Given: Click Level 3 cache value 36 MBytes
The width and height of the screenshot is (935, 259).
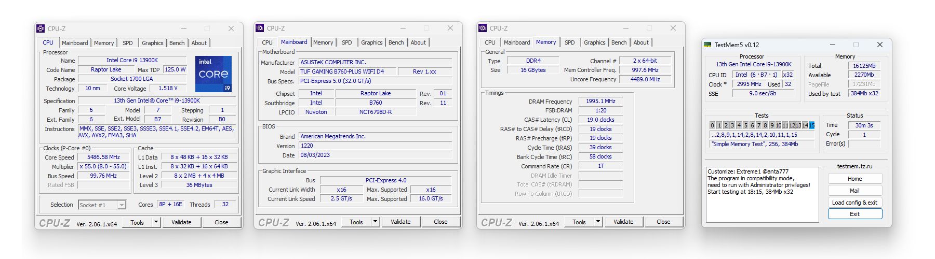Looking at the screenshot, I should 199,185.
